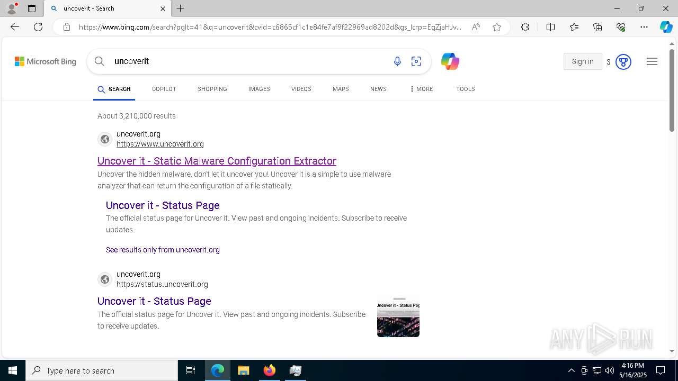
Task: Open Static Malware Configuration Extractor result
Action: 217,161
